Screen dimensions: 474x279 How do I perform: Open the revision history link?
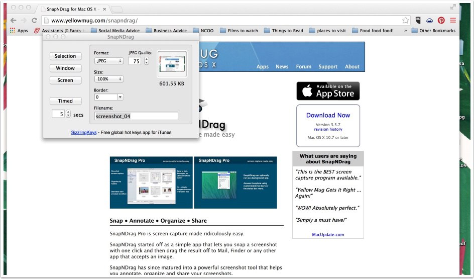(x=328, y=129)
